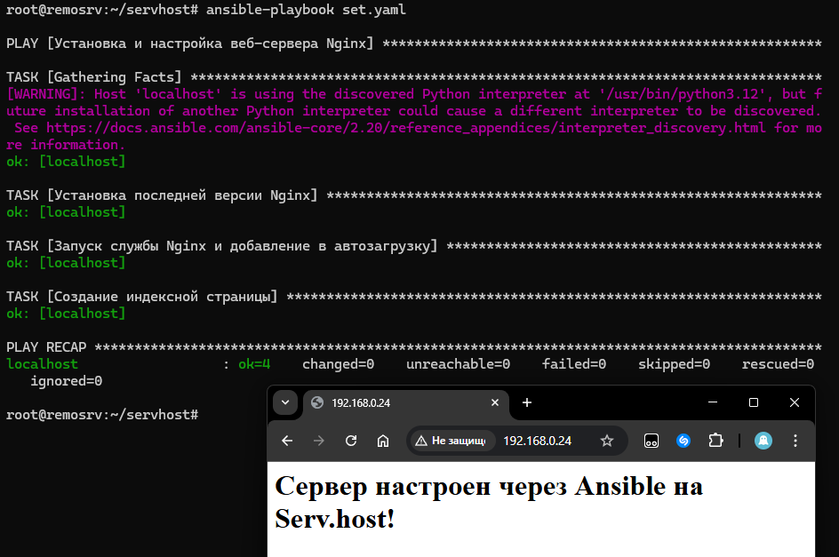Click the ghost profile avatar

tap(763, 441)
